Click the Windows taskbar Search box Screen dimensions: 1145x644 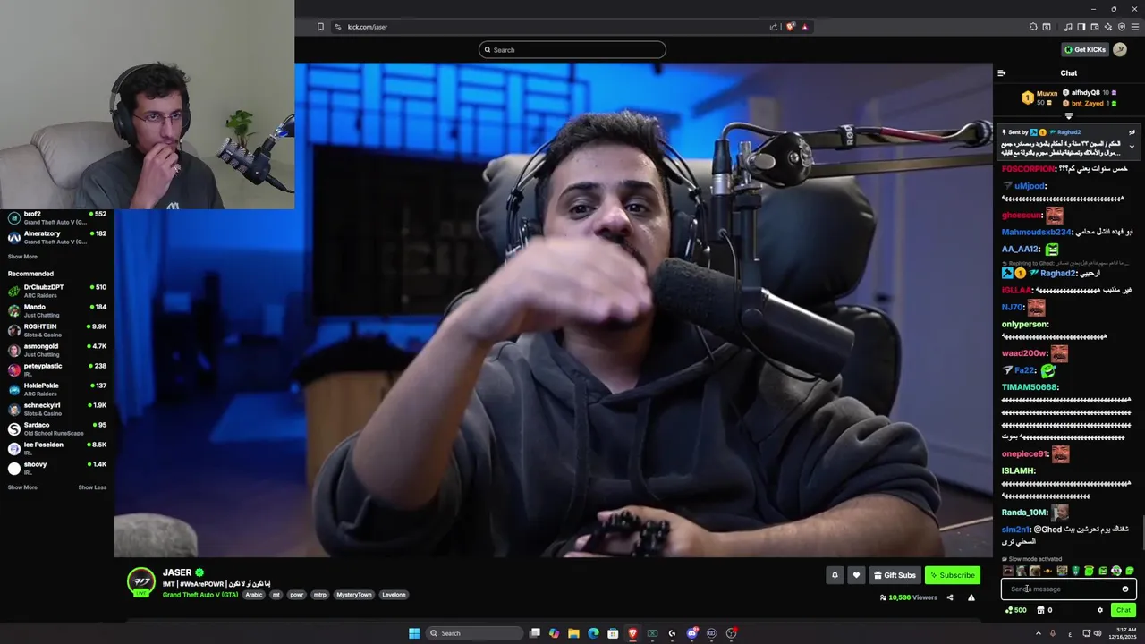pyautogui.click(x=472, y=633)
